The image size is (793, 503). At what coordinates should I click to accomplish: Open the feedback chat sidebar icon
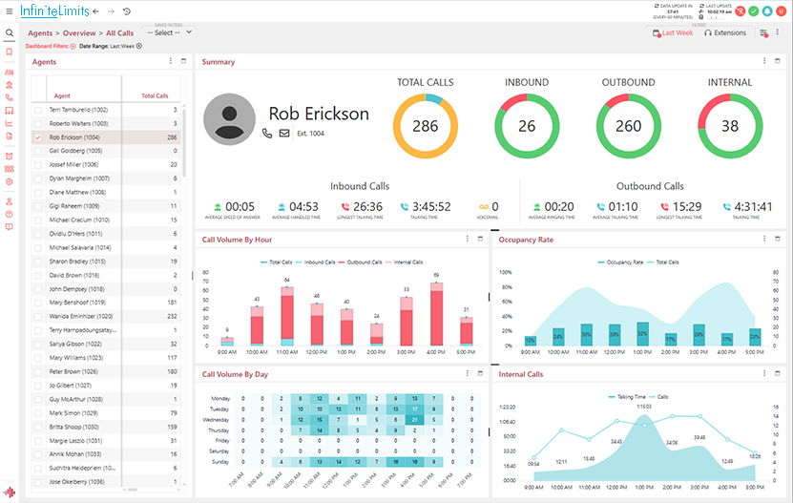(x=10, y=227)
